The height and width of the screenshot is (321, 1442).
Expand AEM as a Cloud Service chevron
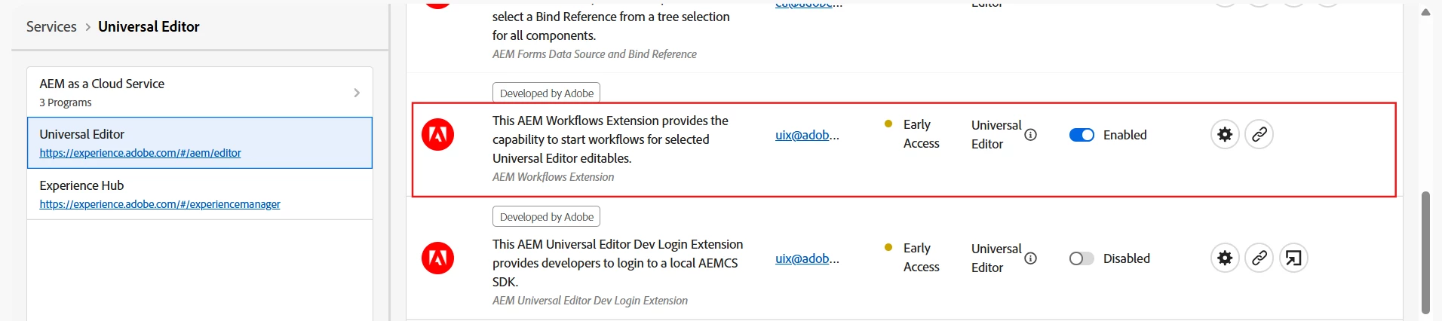(x=357, y=93)
